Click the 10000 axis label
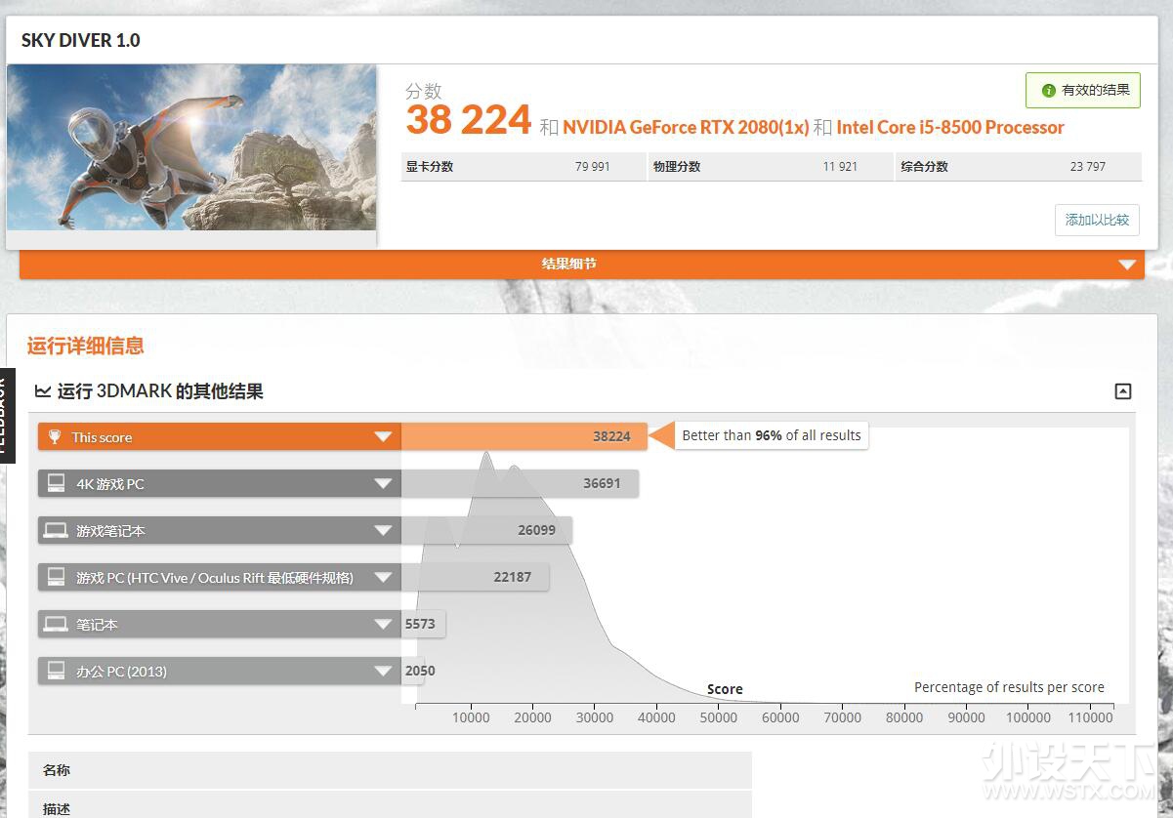Viewport: 1173px width, 818px height. [x=471, y=717]
